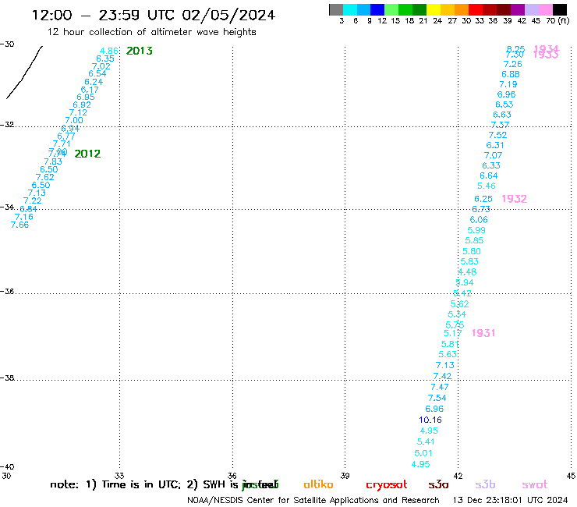
Task: Click the '4.86' value at track top
Action: click(x=109, y=51)
